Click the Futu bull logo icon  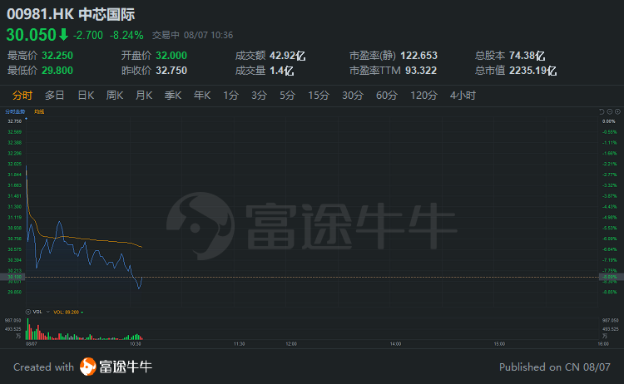tap(88, 367)
